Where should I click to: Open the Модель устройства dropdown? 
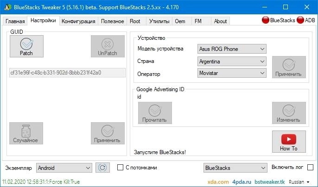click(x=232, y=49)
